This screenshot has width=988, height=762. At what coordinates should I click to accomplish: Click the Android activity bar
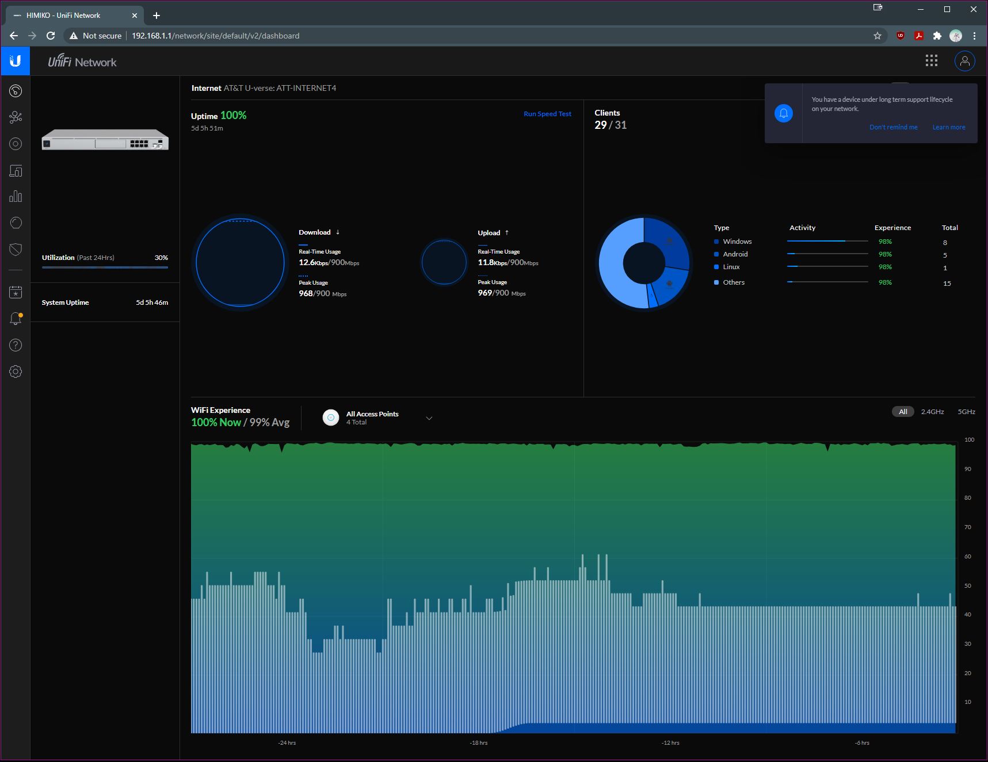click(x=827, y=254)
